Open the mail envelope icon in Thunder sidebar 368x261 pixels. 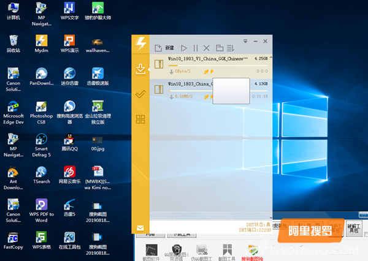[140, 228]
